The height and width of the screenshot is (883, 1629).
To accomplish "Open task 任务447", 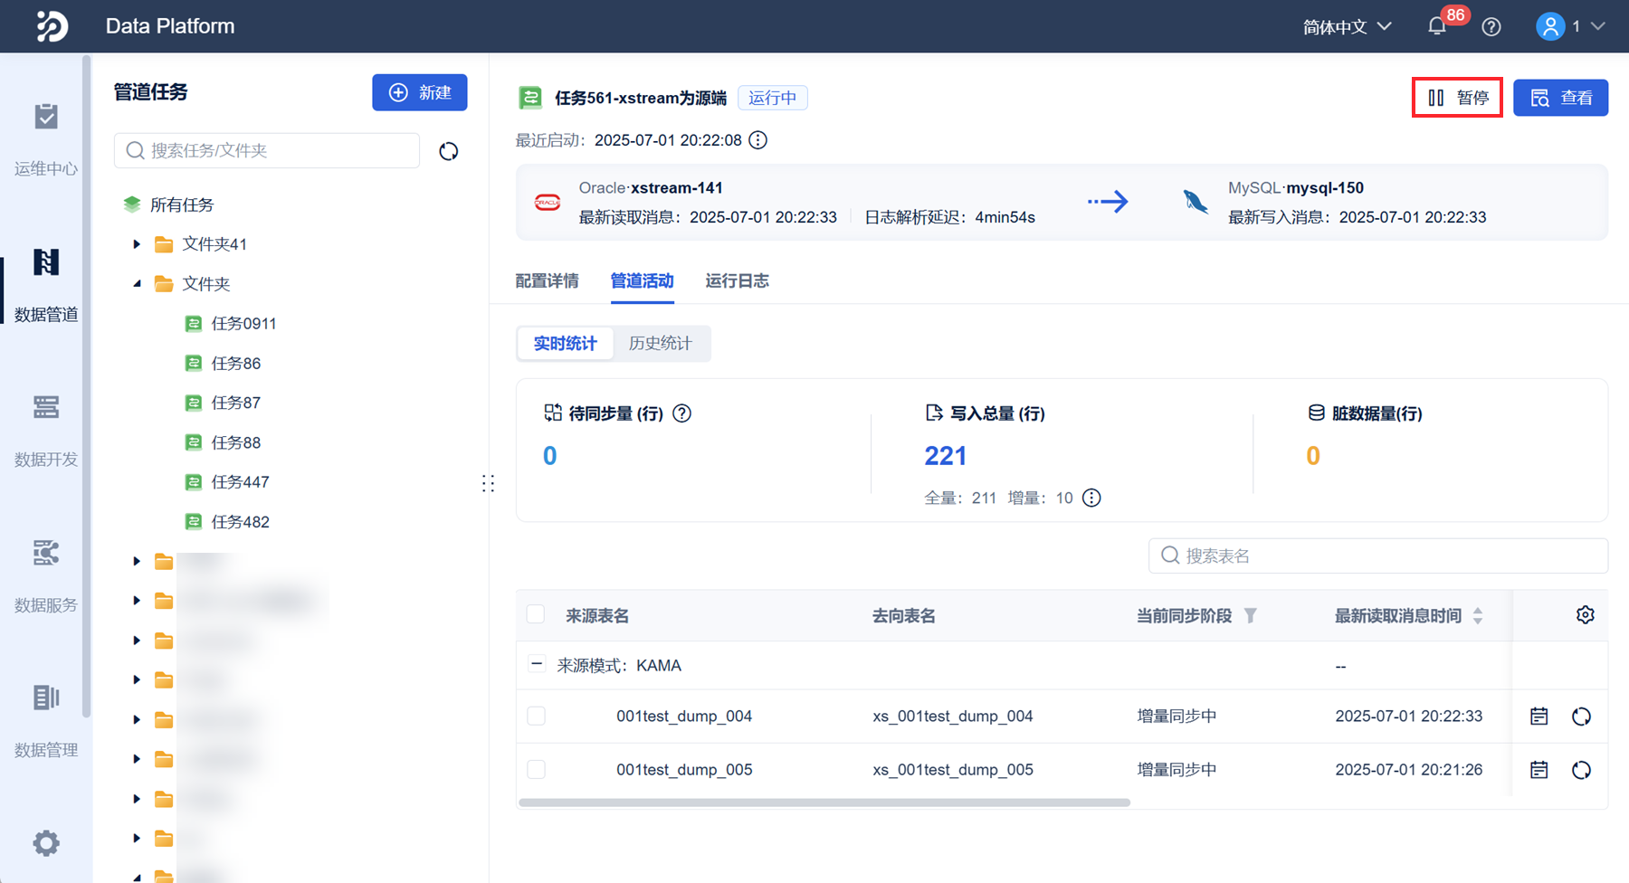I will (x=240, y=482).
